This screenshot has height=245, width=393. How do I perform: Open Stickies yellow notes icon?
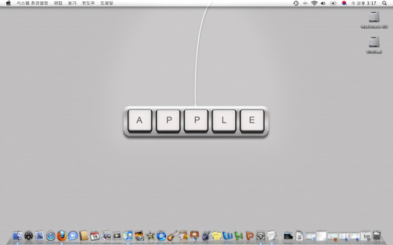point(216,236)
